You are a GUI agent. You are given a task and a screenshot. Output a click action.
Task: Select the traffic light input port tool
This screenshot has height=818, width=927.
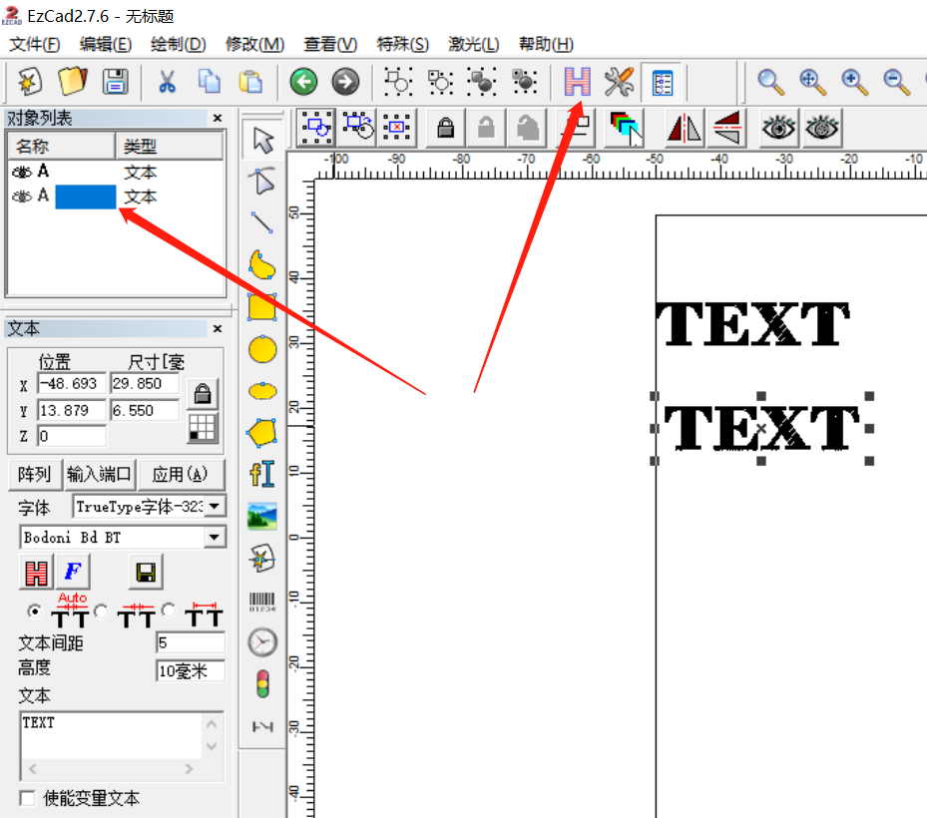click(x=262, y=684)
